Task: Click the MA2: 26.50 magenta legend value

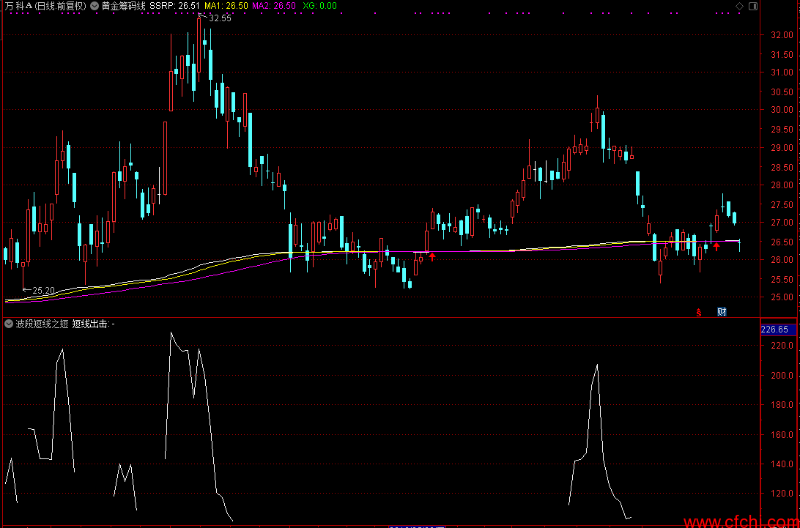Action: point(274,6)
